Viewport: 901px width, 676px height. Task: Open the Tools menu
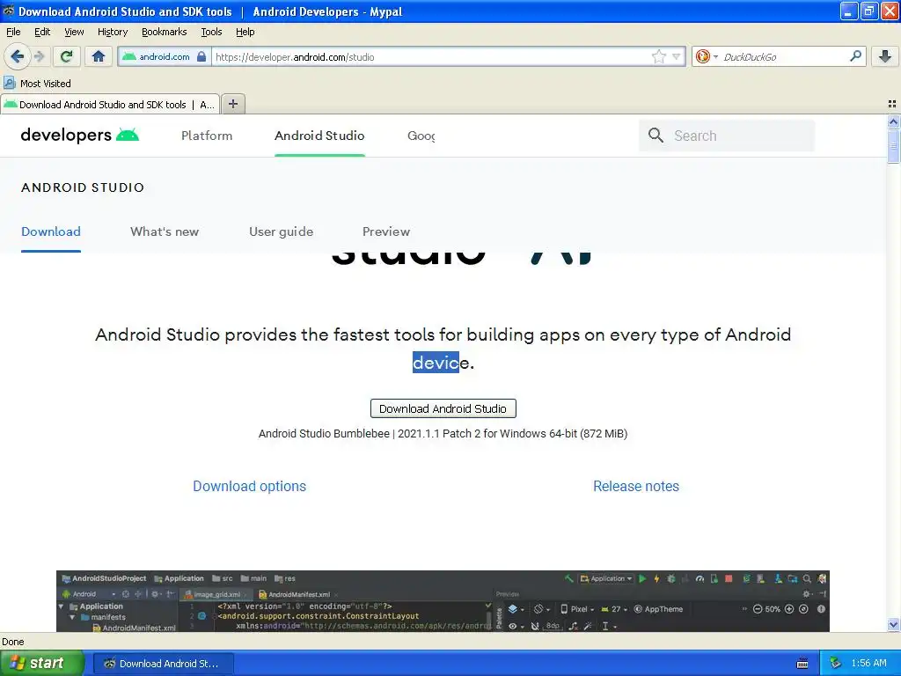[211, 32]
